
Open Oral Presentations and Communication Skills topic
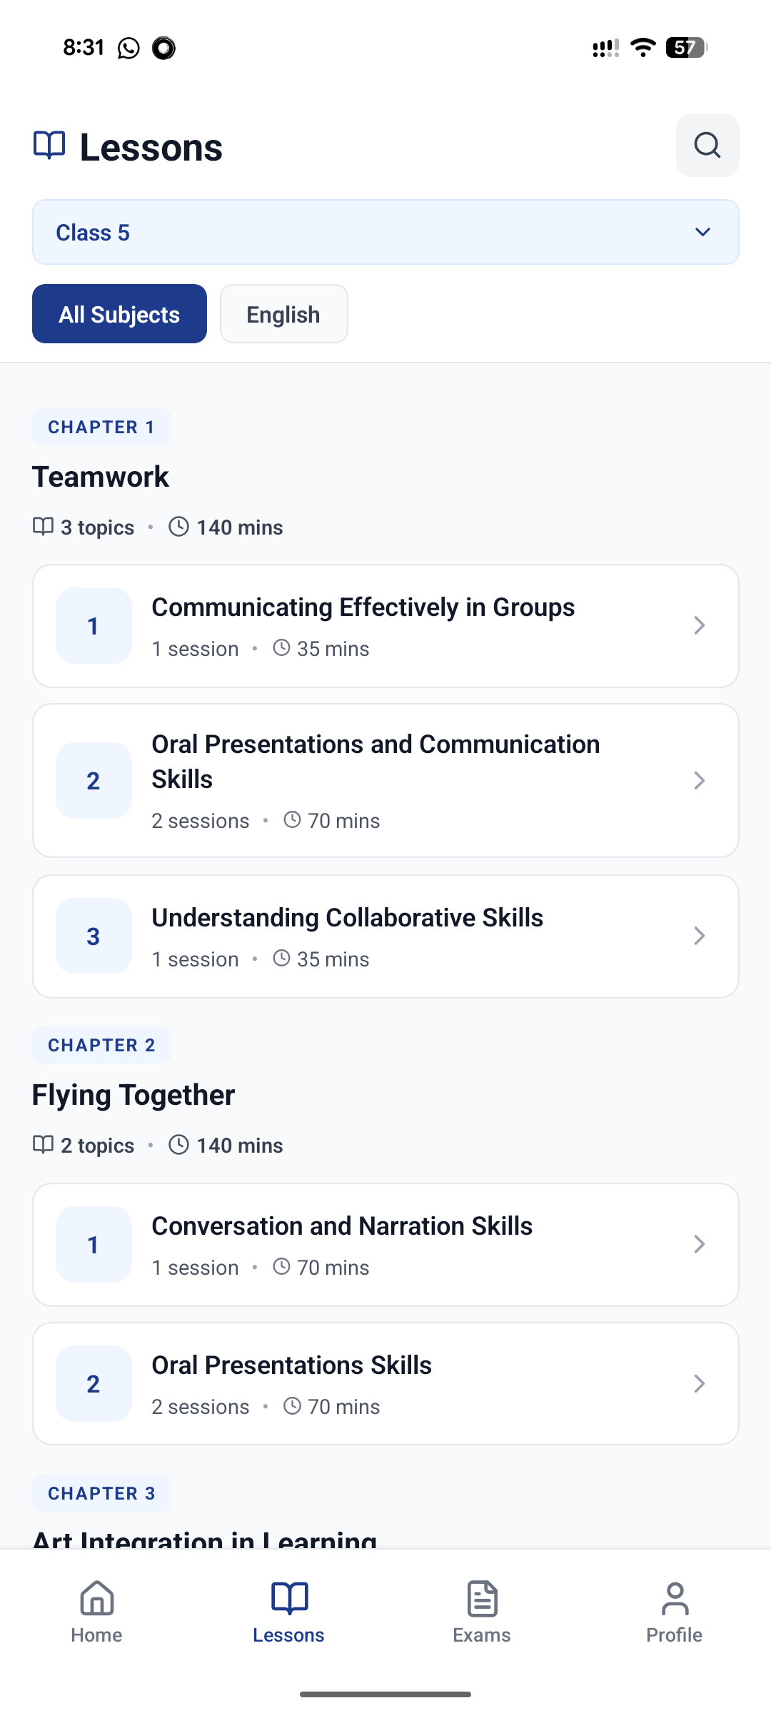(385, 781)
